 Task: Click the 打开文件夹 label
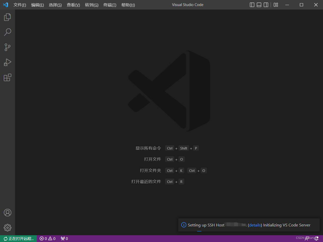151,171
